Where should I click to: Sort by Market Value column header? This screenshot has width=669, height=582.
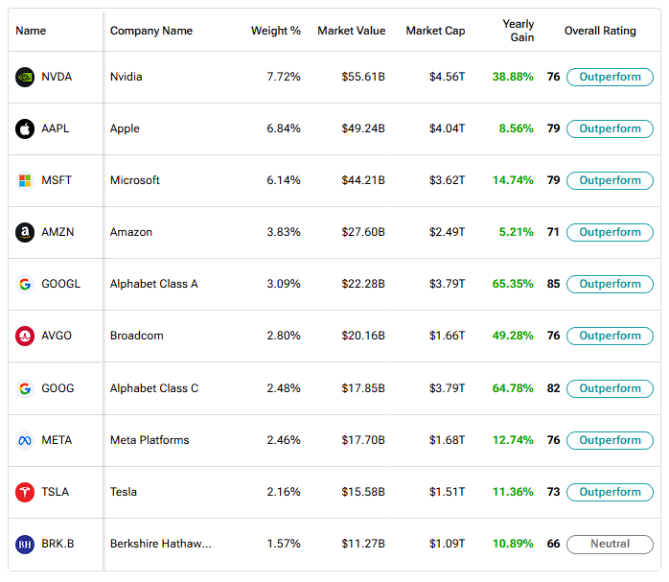[351, 31]
